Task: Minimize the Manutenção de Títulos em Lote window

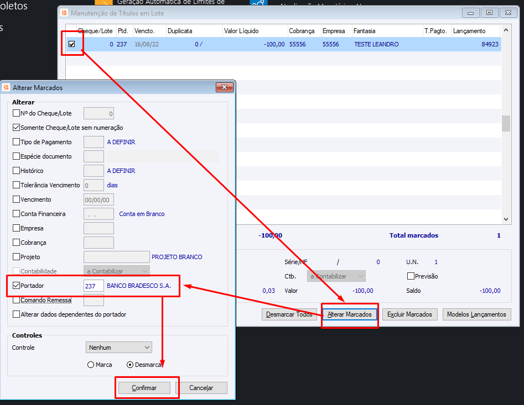Action: (470, 13)
